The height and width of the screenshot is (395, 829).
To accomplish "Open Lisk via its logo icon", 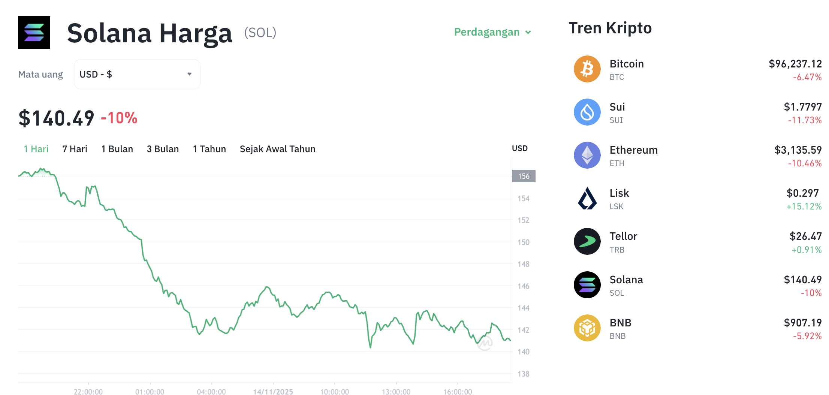I will [587, 199].
